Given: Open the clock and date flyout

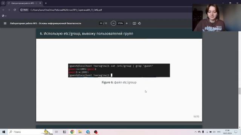Looking at the screenshot, I should point(227,132).
